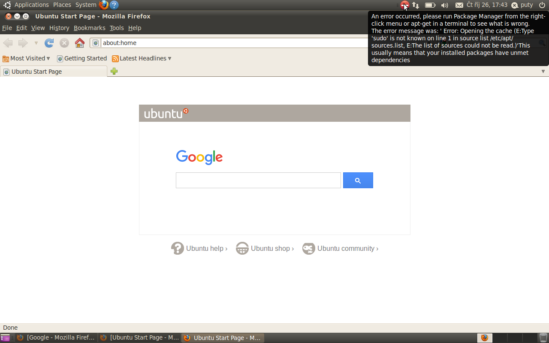Open the History menu
This screenshot has height=343, width=549.
pos(59,28)
